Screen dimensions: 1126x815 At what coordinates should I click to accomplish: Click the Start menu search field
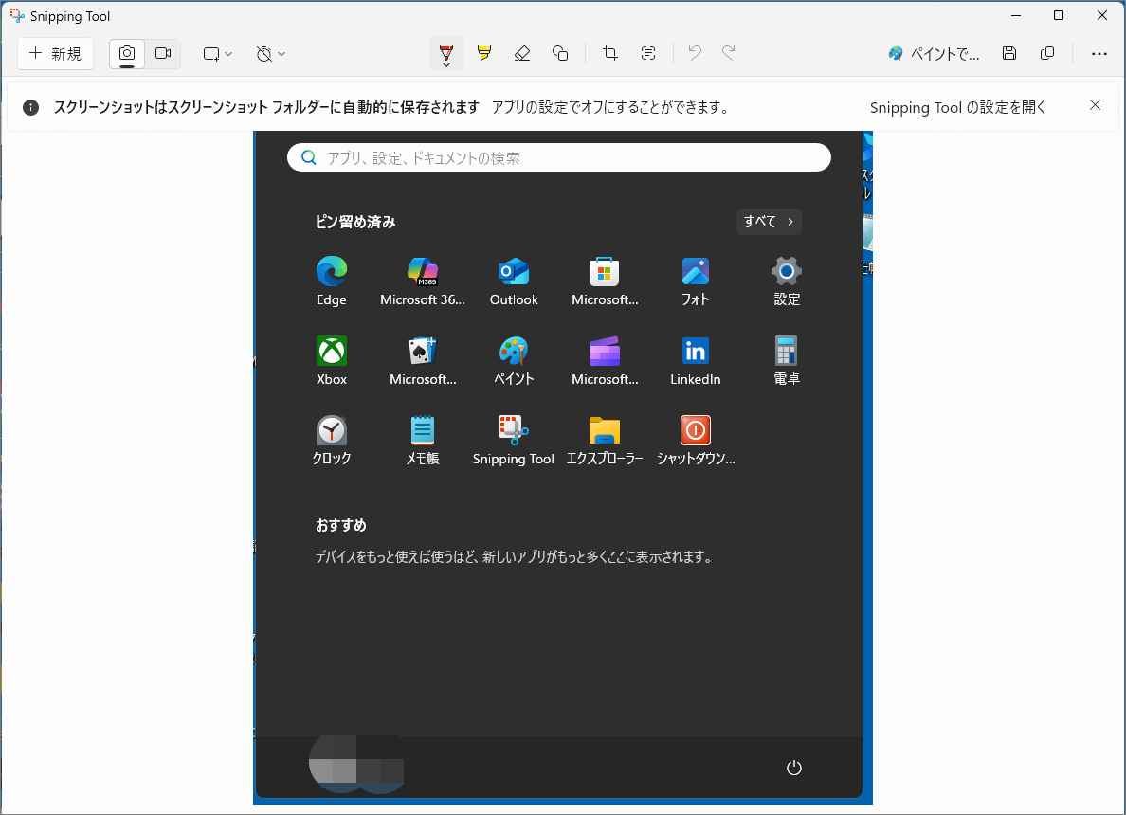pos(558,158)
